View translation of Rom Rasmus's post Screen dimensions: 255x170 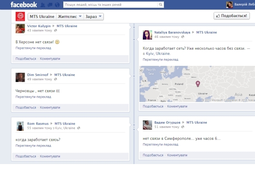click(33, 146)
